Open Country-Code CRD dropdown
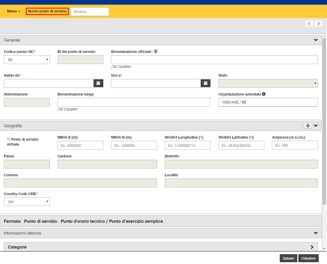The image size is (327, 264). point(27,202)
